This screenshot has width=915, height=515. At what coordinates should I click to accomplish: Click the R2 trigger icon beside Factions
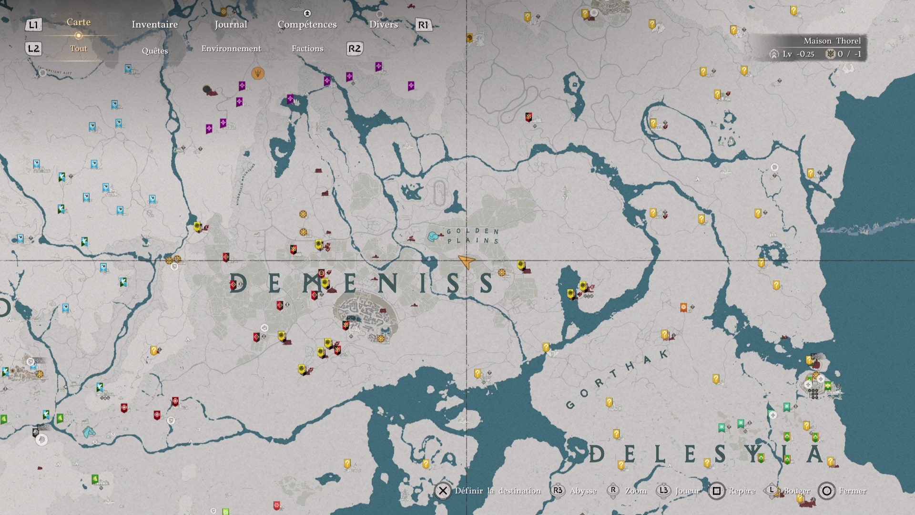pyautogui.click(x=355, y=49)
